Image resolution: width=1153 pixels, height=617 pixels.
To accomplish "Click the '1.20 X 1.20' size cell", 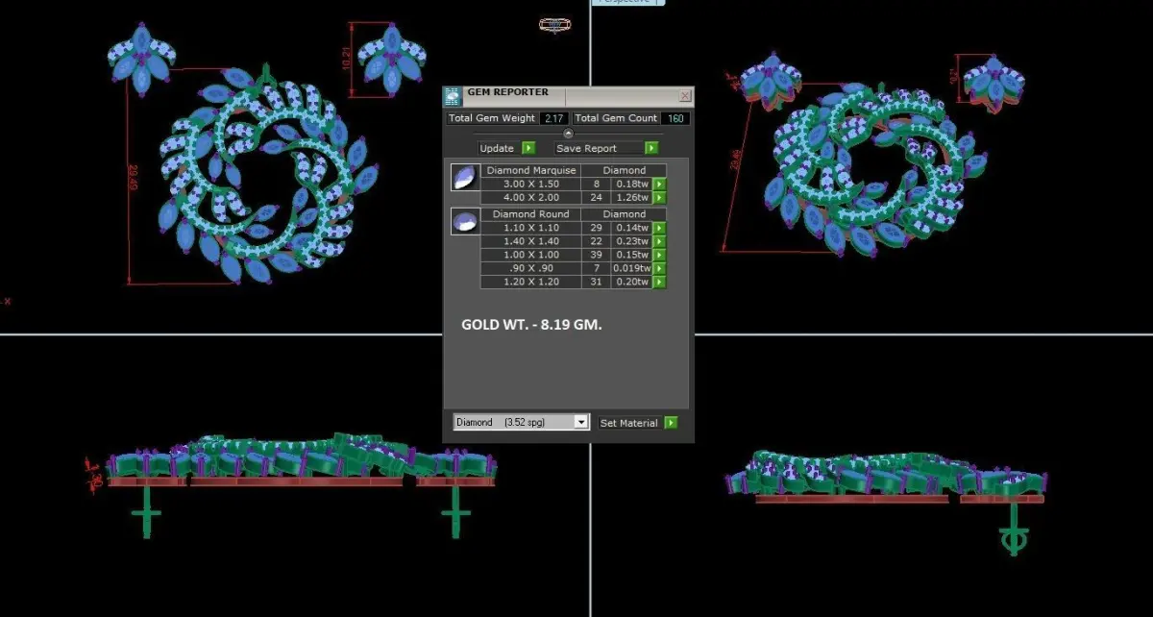I will (x=530, y=283).
